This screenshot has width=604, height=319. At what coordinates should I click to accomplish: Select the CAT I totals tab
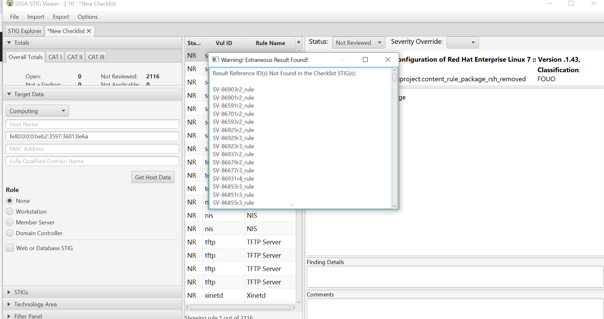(55, 56)
